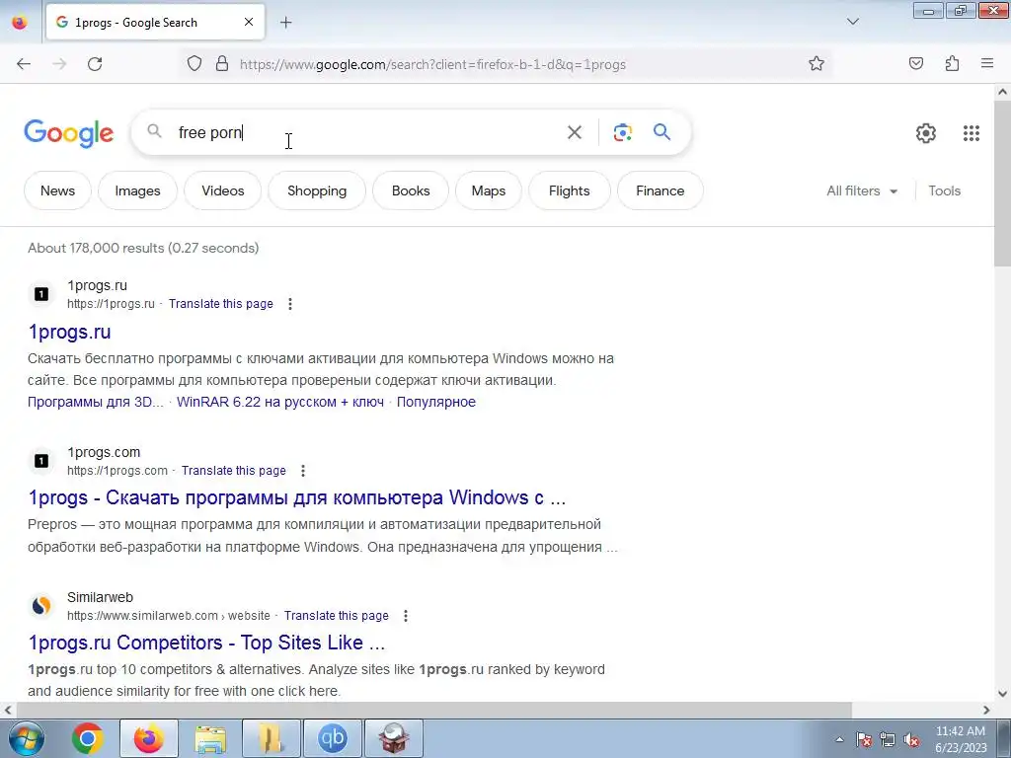Expand the list all tabs chevron

[852, 22]
